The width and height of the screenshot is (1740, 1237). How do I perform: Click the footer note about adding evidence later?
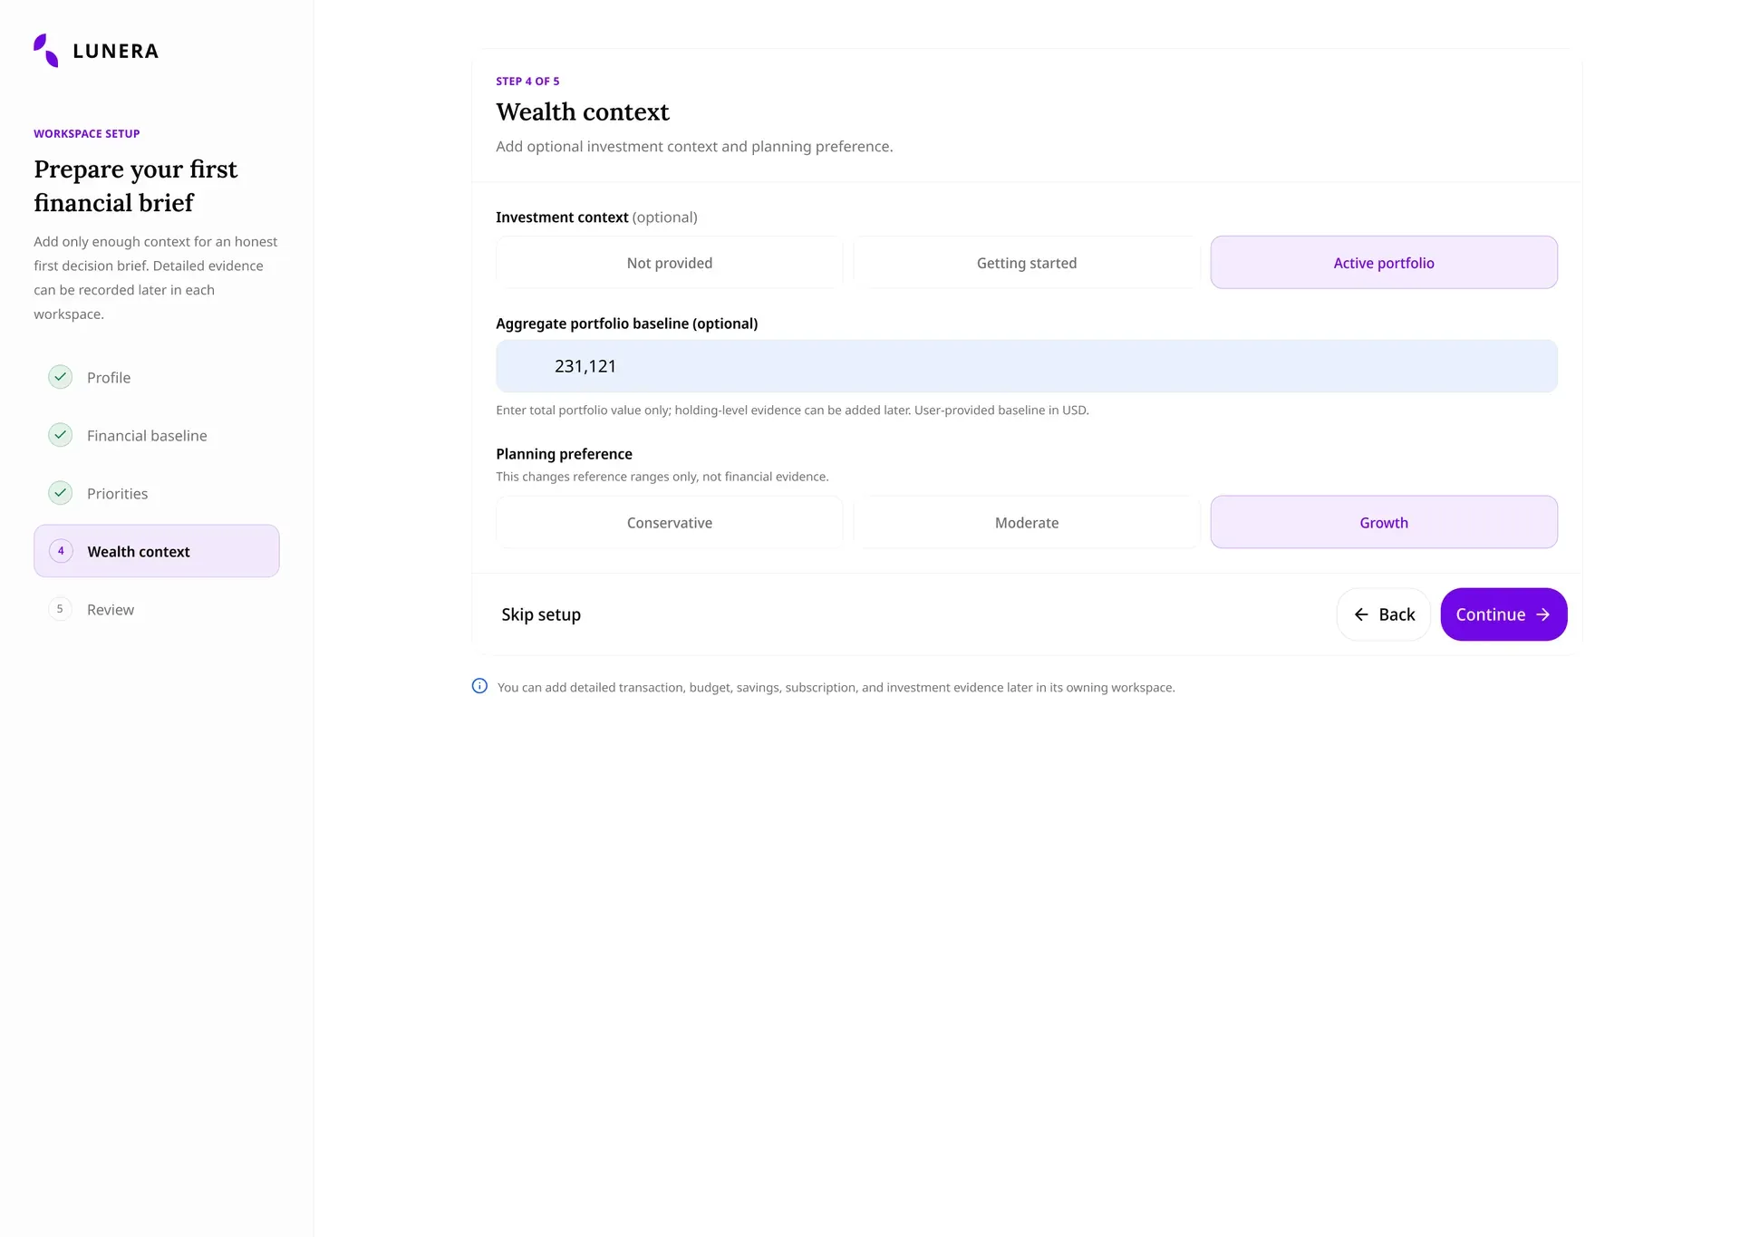[836, 688]
